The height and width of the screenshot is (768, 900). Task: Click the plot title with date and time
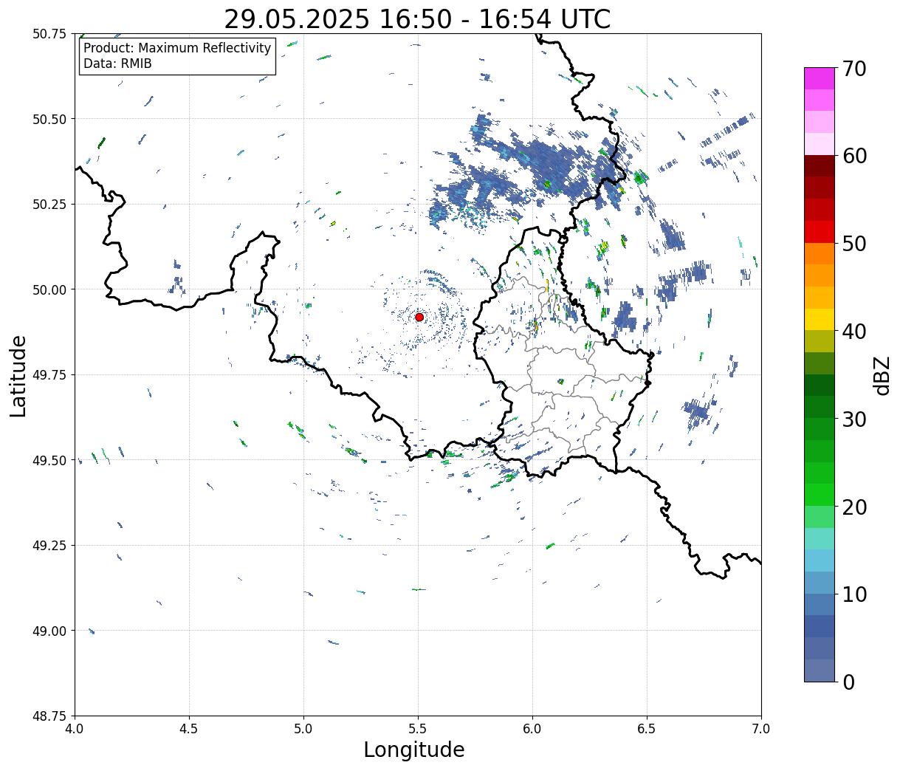pos(417,19)
